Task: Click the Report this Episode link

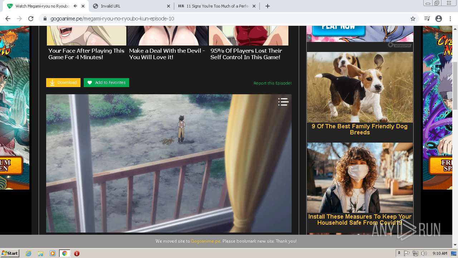Action: point(273,83)
